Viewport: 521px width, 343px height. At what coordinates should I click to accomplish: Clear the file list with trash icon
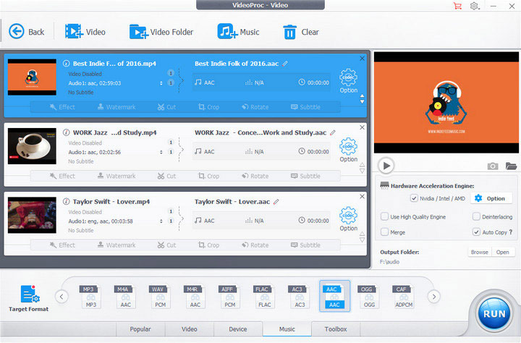click(301, 32)
